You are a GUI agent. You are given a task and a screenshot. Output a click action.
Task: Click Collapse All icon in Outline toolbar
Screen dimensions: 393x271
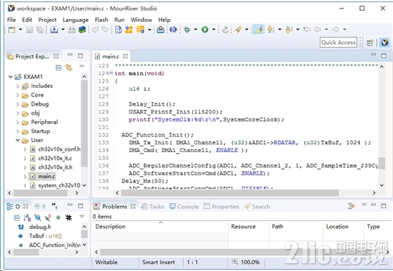[x=17, y=218]
